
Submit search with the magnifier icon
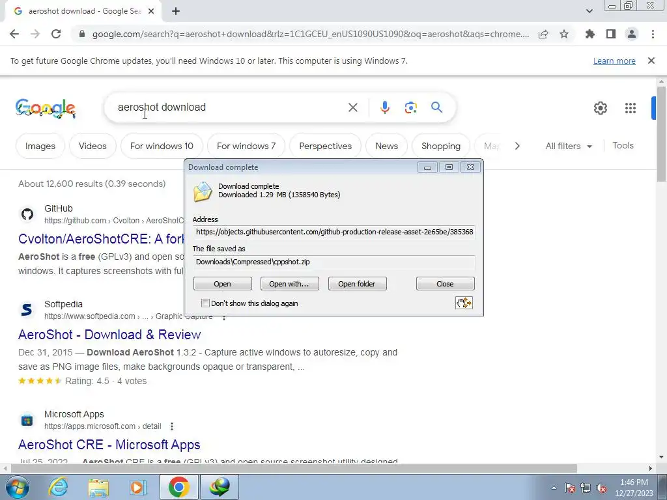pos(436,107)
